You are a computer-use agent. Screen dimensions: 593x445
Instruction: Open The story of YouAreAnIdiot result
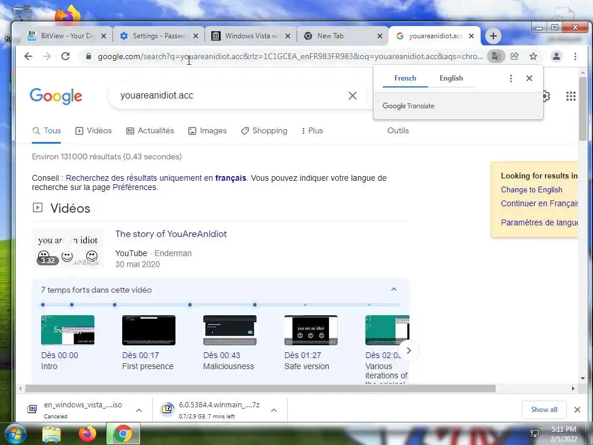pos(171,234)
